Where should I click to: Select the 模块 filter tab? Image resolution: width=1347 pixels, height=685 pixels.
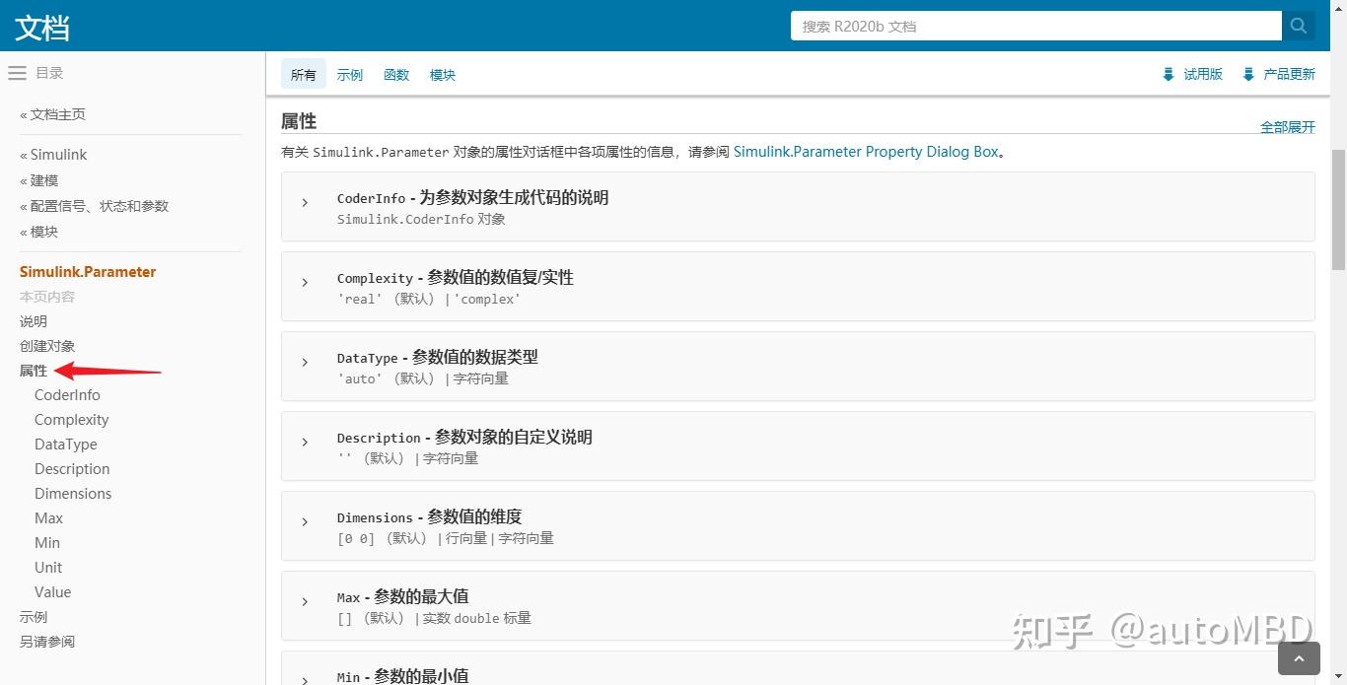443,75
